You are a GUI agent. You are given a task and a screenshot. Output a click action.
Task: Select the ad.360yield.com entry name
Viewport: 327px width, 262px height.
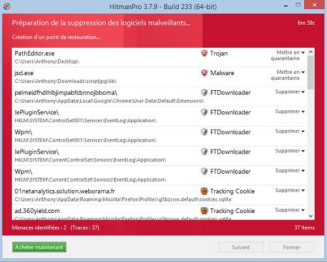pos(37,211)
